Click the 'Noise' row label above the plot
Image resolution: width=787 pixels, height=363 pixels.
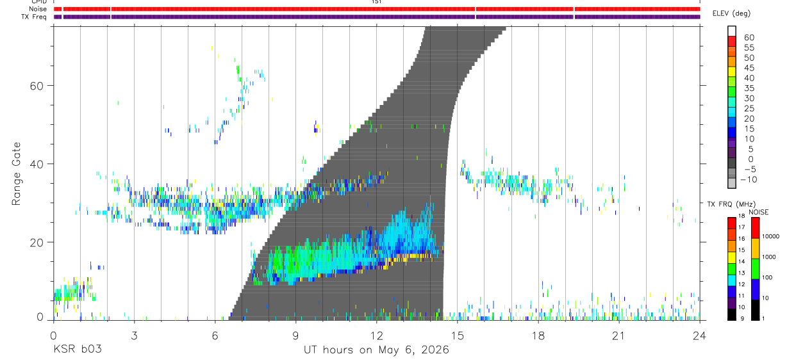[x=38, y=9]
